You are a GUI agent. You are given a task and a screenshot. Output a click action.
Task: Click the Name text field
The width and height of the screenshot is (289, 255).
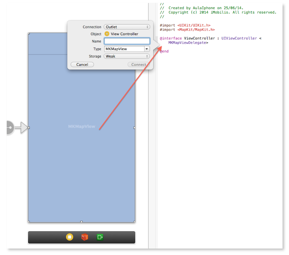click(x=127, y=41)
